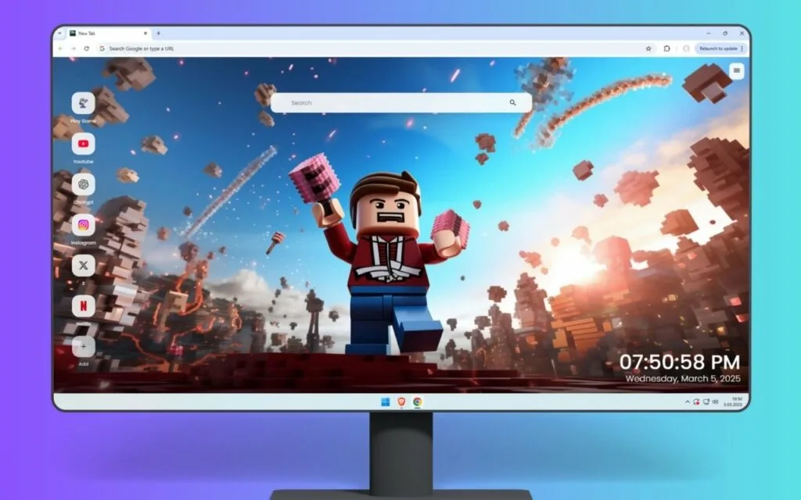Open the Extensions puzzle icon
Image resolution: width=801 pixels, height=500 pixels.
click(666, 48)
